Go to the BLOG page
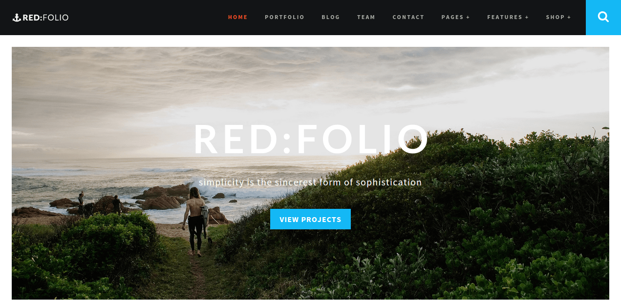This screenshot has width=621, height=304. [331, 17]
